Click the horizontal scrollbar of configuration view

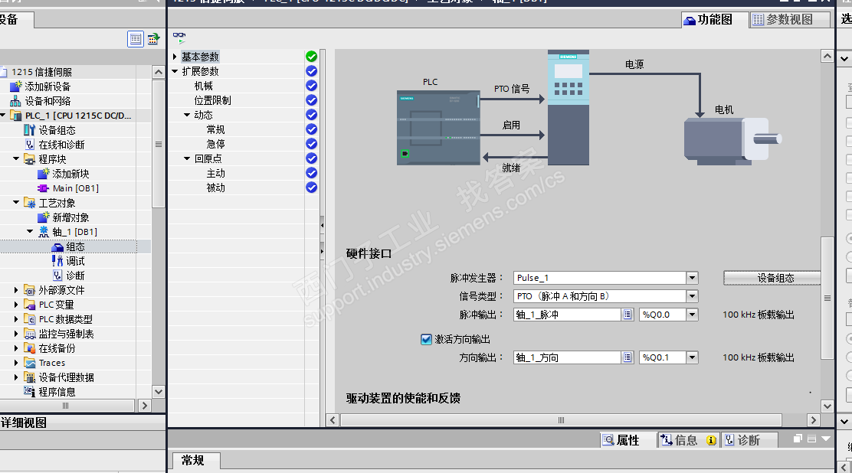tap(561, 420)
